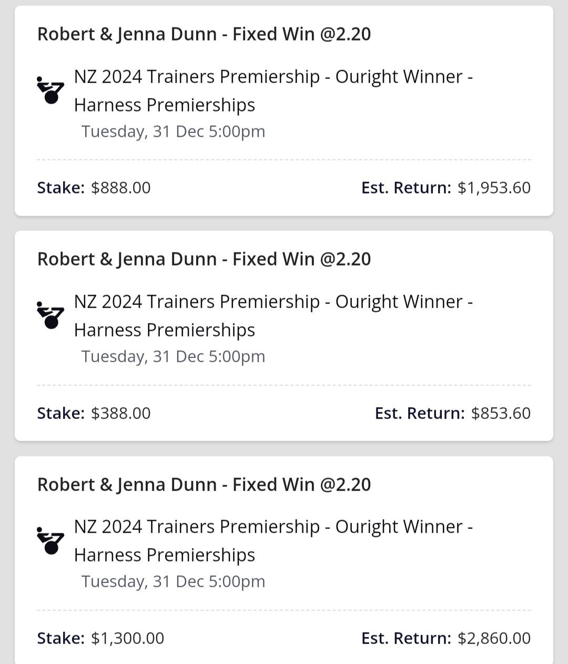568x664 pixels.
Task: Click the date line in the third bet card
Action: click(174, 581)
